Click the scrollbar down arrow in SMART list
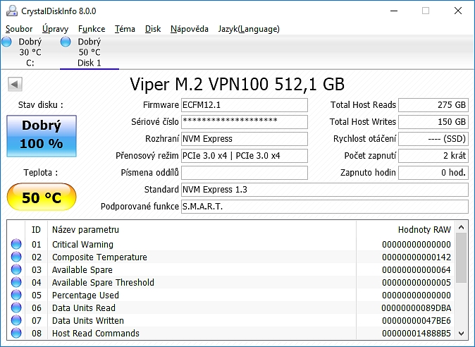Image resolution: width=475 pixels, height=347 pixels. [461, 334]
